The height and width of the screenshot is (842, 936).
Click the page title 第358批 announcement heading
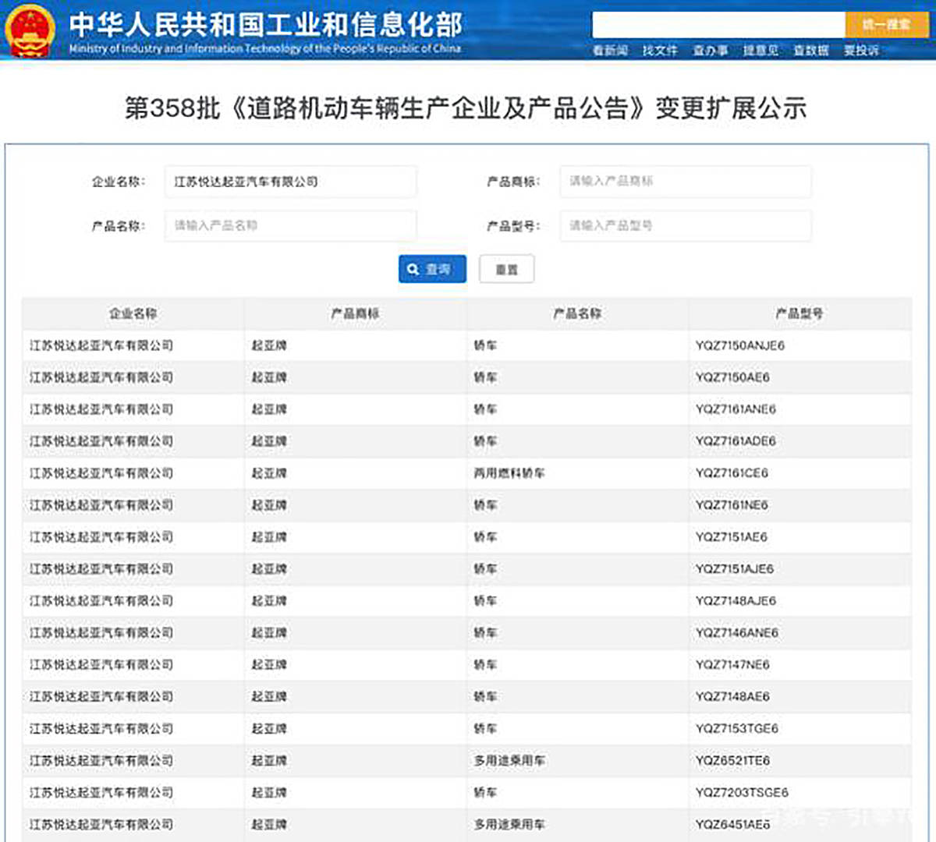(x=468, y=109)
